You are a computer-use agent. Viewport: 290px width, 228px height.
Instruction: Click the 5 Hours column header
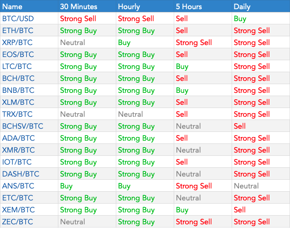pos(190,6)
